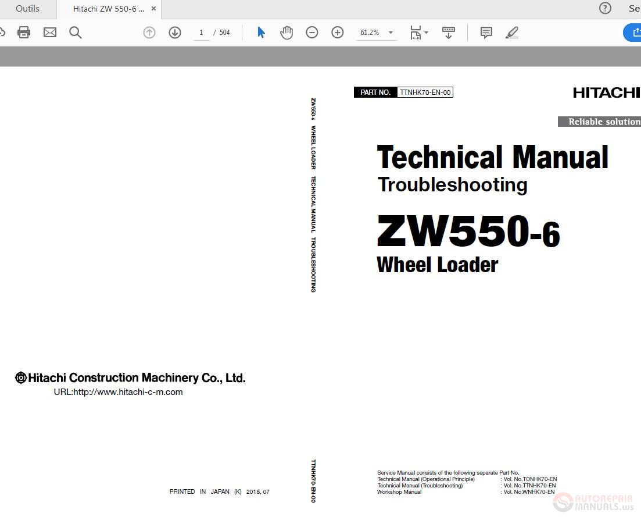This screenshot has height=520, width=641.
Task: Activate the arrow selection tool
Action: pyautogui.click(x=260, y=32)
